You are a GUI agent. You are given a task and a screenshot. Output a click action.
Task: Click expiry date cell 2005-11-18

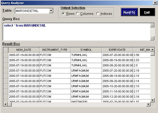coord(117,91)
